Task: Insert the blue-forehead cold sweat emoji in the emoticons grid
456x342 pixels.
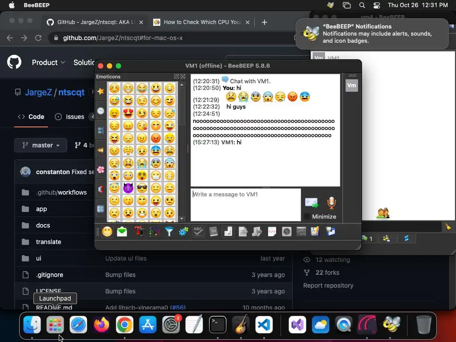Action: coord(156,151)
